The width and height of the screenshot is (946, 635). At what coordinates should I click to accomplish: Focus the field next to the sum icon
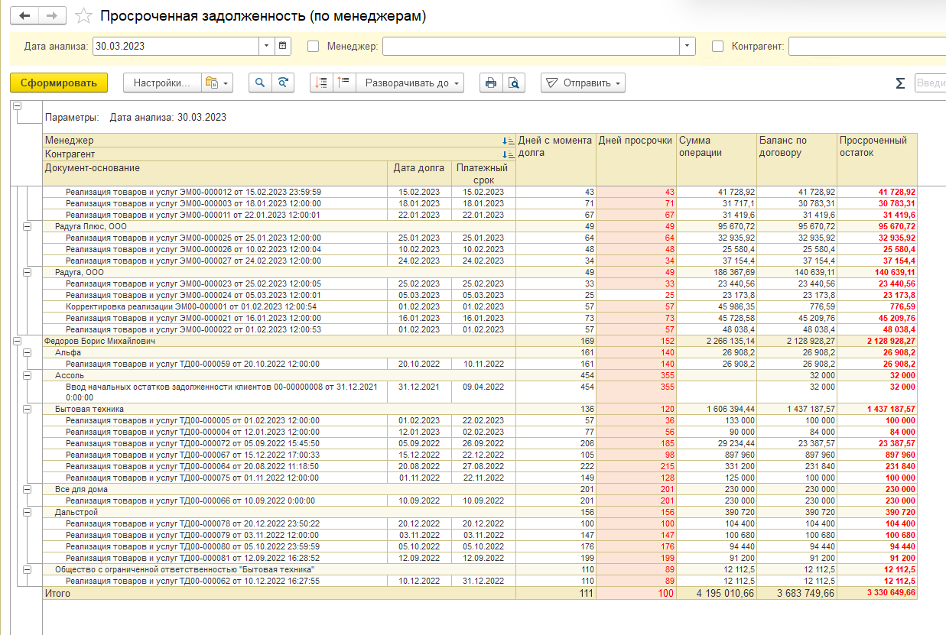930,83
